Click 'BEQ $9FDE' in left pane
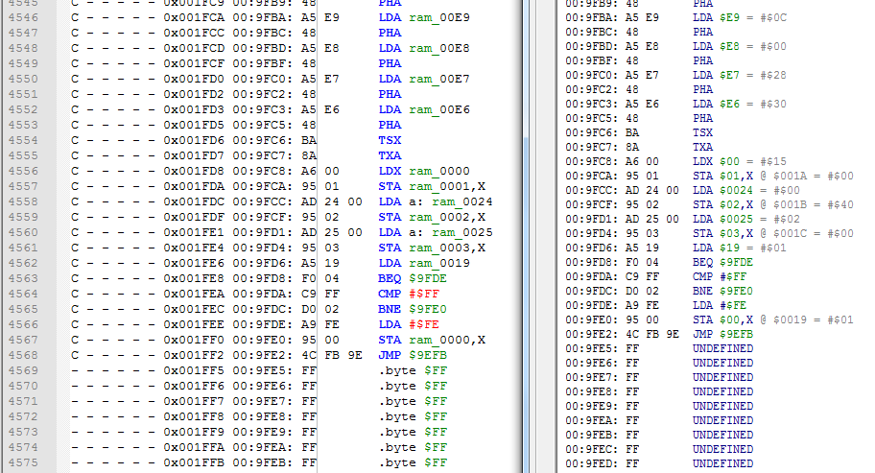The image size is (875, 473). pyautogui.click(x=413, y=278)
